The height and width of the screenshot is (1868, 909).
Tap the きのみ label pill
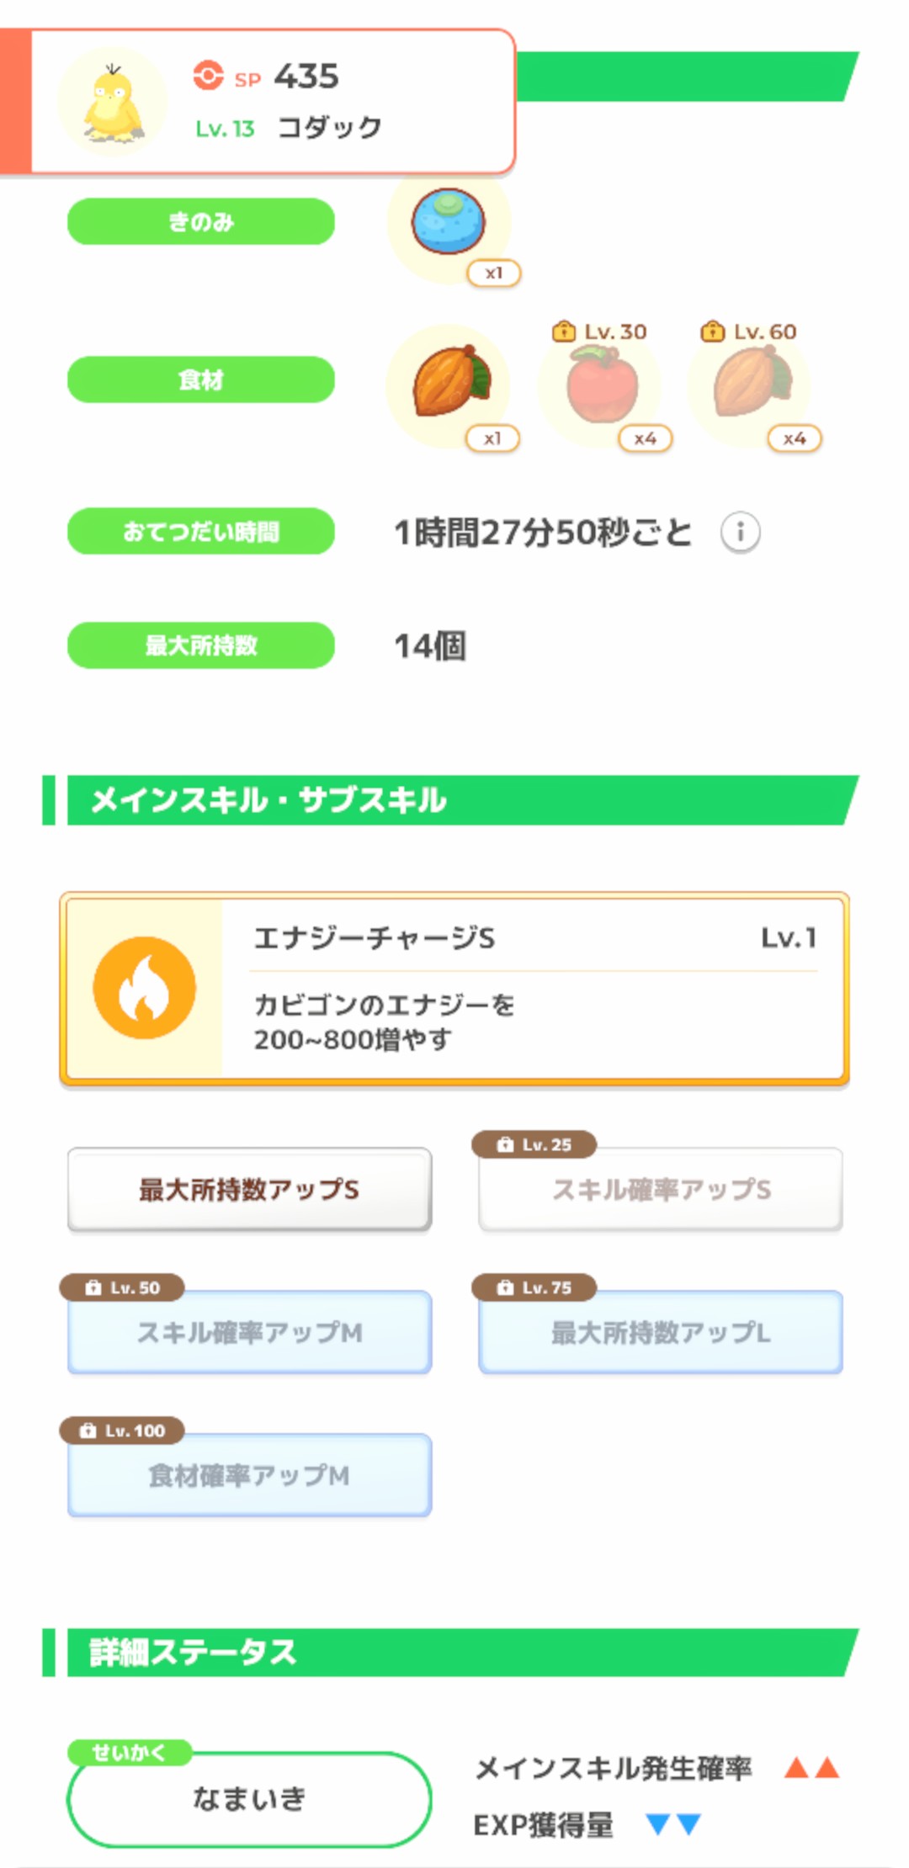[x=201, y=222]
